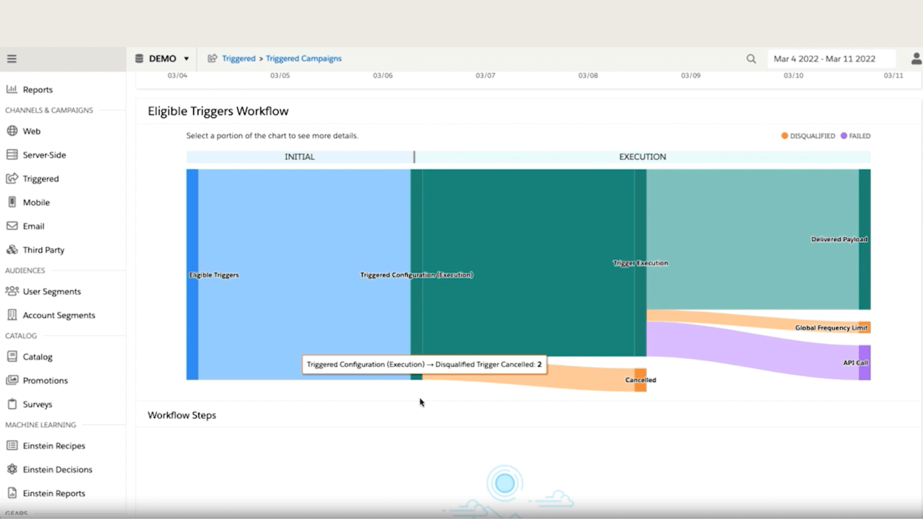
Task: Click the Triggered Campaigns breadcrumb link
Action: point(303,58)
